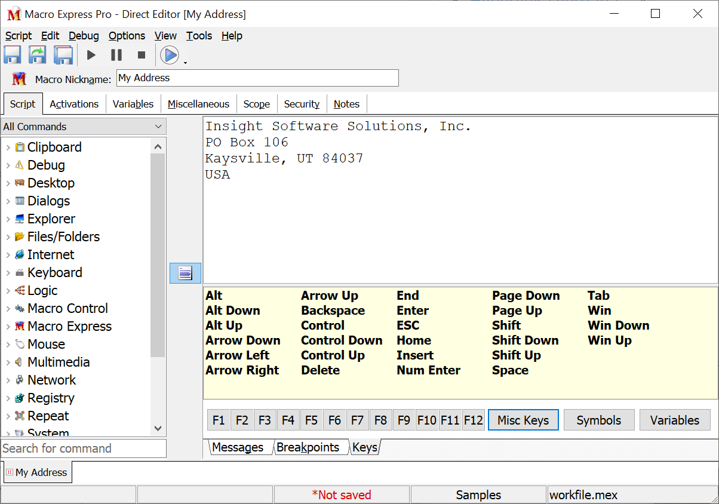Stop the macro with the stop icon

tap(142, 55)
